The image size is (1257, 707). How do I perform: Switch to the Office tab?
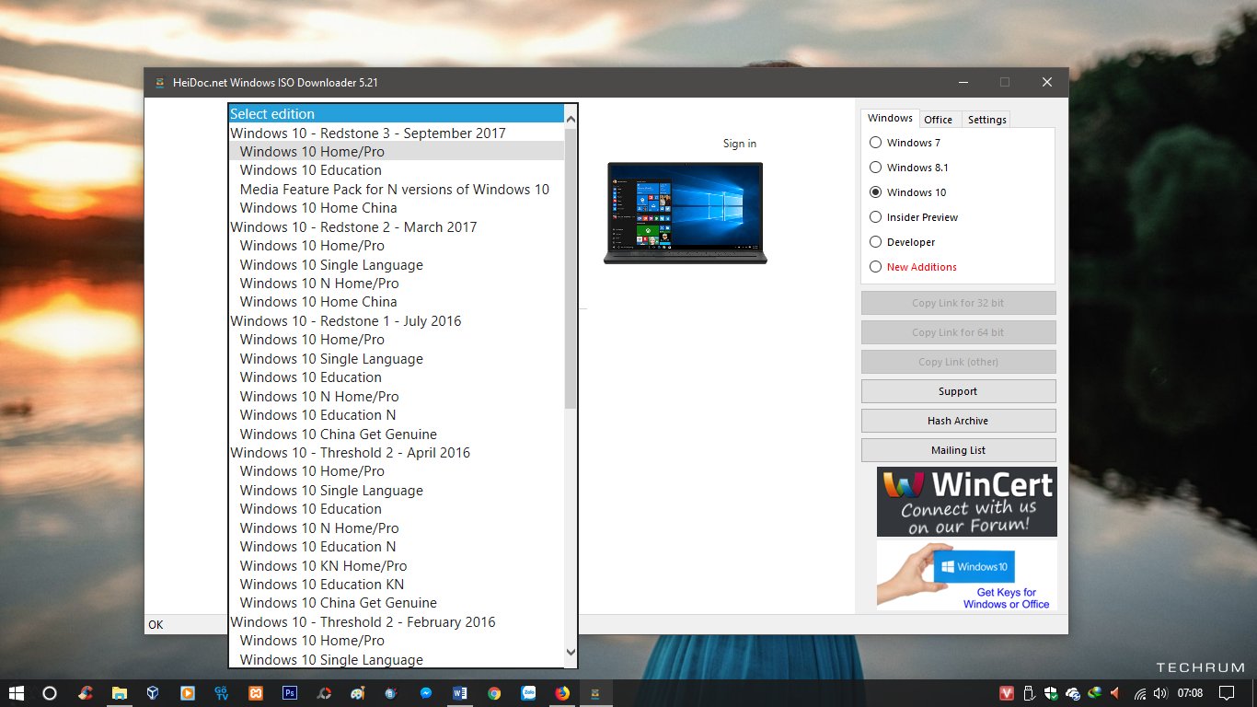(x=938, y=120)
